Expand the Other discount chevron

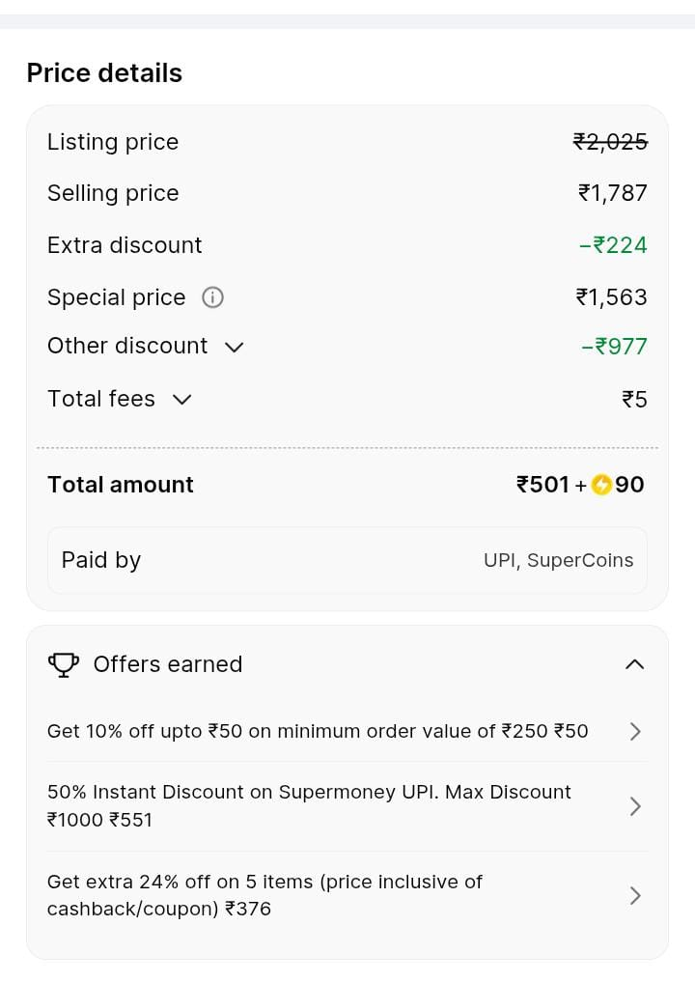point(234,347)
